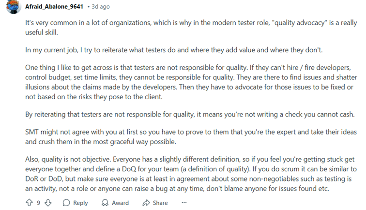Open the three-dot more options menu

point(184,203)
